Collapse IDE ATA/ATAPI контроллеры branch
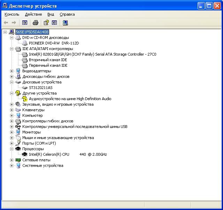 [x=11, y=49]
